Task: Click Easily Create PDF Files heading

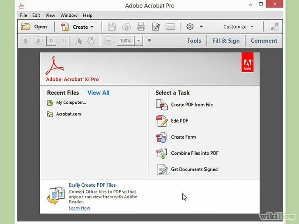Action: (x=92, y=185)
